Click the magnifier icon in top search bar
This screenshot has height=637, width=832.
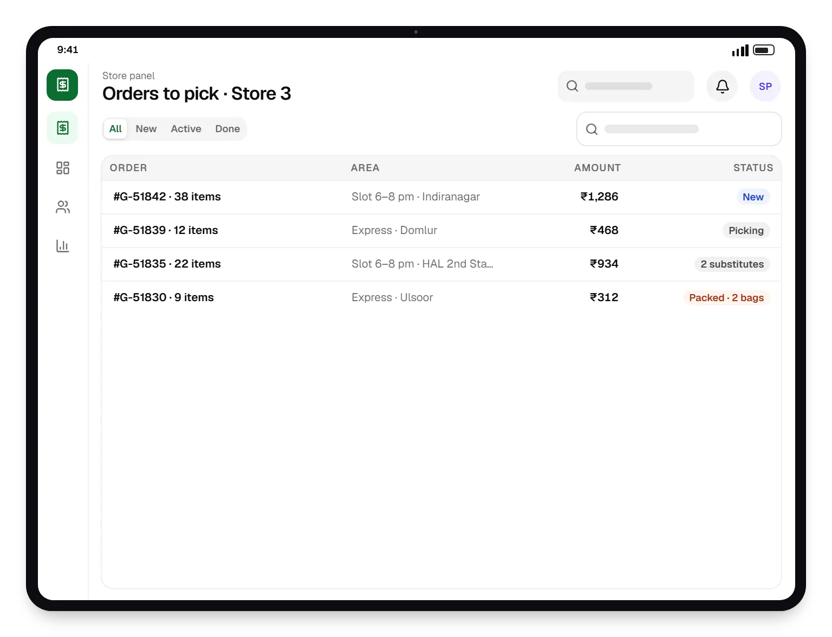(x=572, y=86)
